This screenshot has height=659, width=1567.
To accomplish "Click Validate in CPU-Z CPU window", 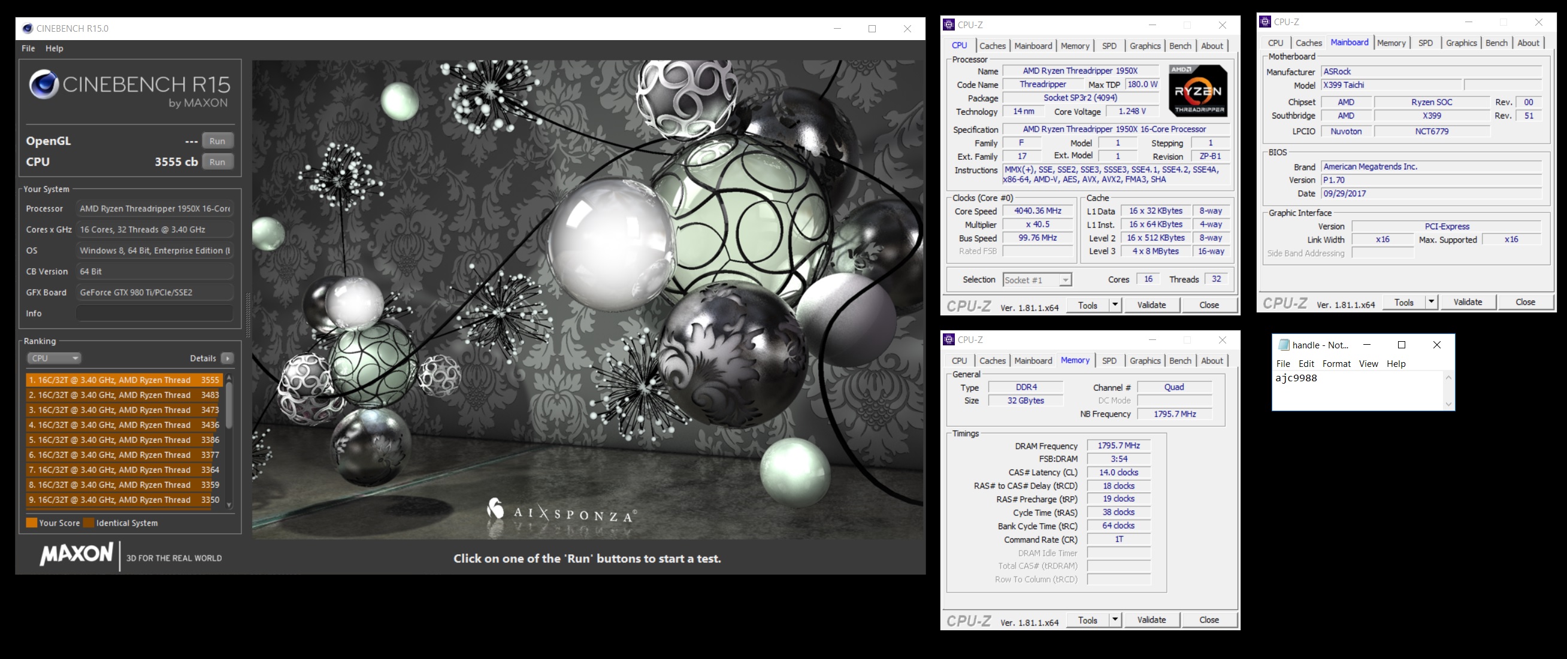I will click(x=1151, y=305).
